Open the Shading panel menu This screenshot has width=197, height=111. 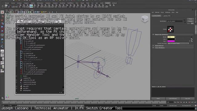pos(11,10)
